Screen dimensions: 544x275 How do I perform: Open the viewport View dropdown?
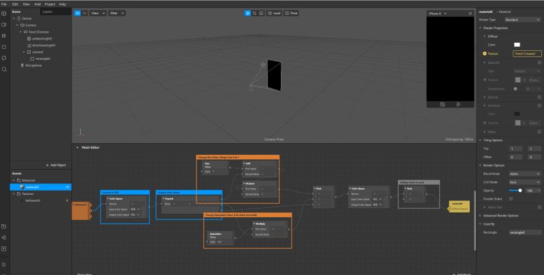point(98,13)
